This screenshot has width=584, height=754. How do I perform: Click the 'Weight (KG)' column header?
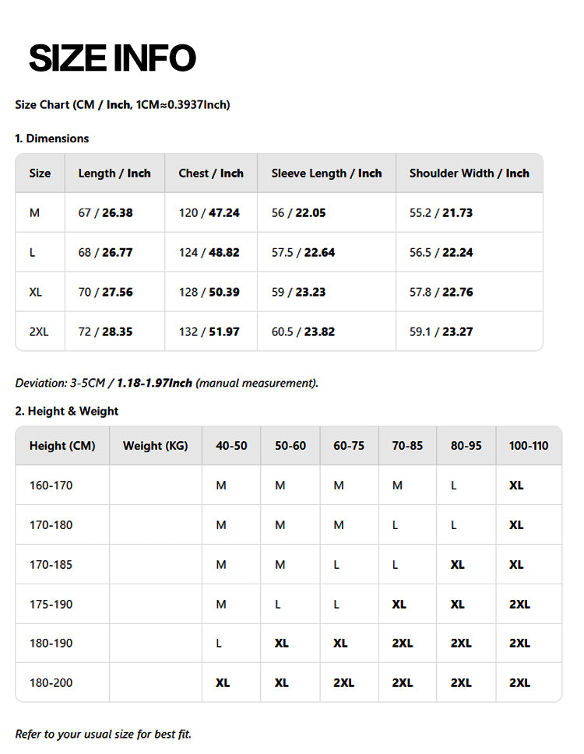156,446
